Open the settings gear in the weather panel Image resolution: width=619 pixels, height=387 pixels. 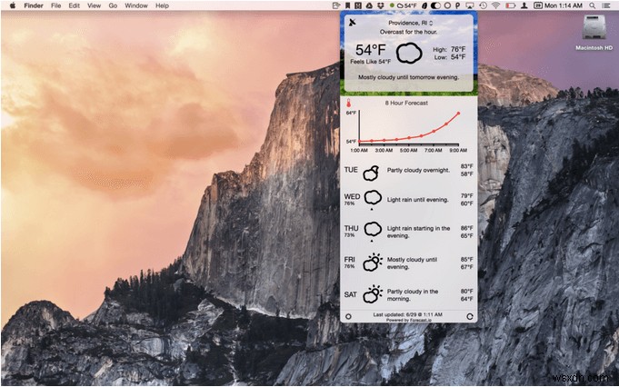pyautogui.click(x=348, y=316)
